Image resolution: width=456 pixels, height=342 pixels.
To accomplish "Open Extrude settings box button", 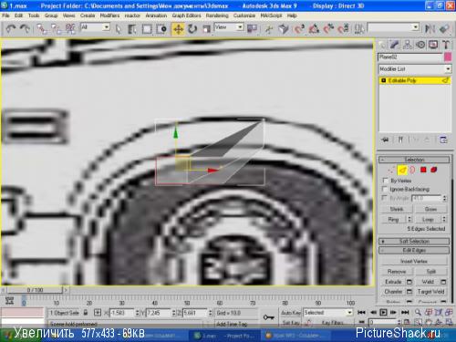I will pos(409,282).
